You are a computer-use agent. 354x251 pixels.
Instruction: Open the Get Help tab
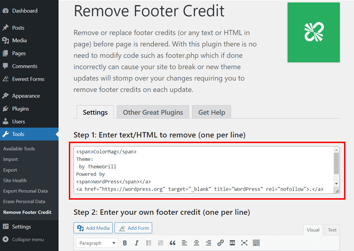(212, 112)
